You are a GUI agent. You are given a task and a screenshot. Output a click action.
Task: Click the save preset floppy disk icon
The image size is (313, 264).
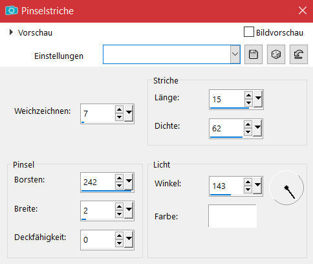click(254, 54)
